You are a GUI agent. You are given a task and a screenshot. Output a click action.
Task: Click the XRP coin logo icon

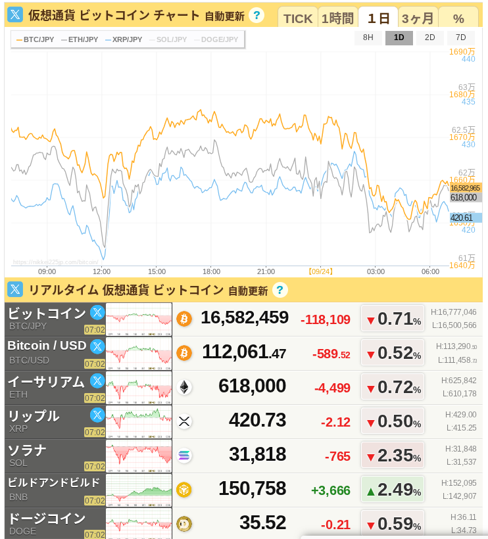[x=184, y=421]
